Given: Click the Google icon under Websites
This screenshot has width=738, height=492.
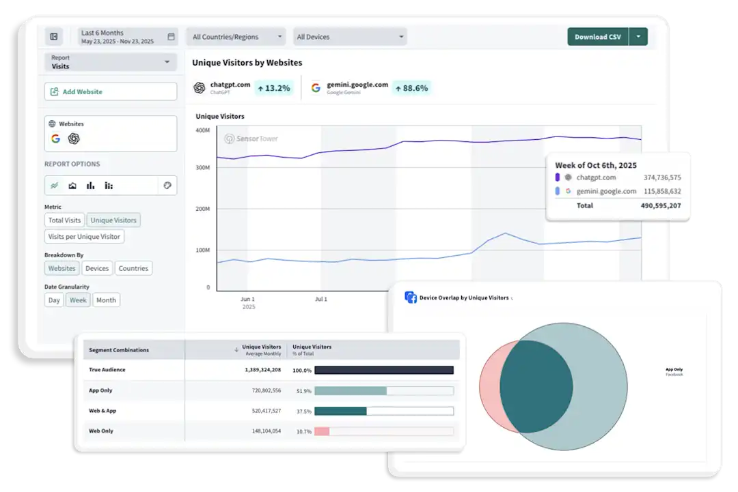Looking at the screenshot, I should 55,139.
